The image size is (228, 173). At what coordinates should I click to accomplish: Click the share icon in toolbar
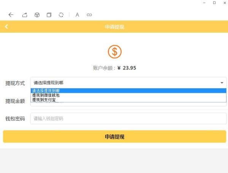click(25, 15)
